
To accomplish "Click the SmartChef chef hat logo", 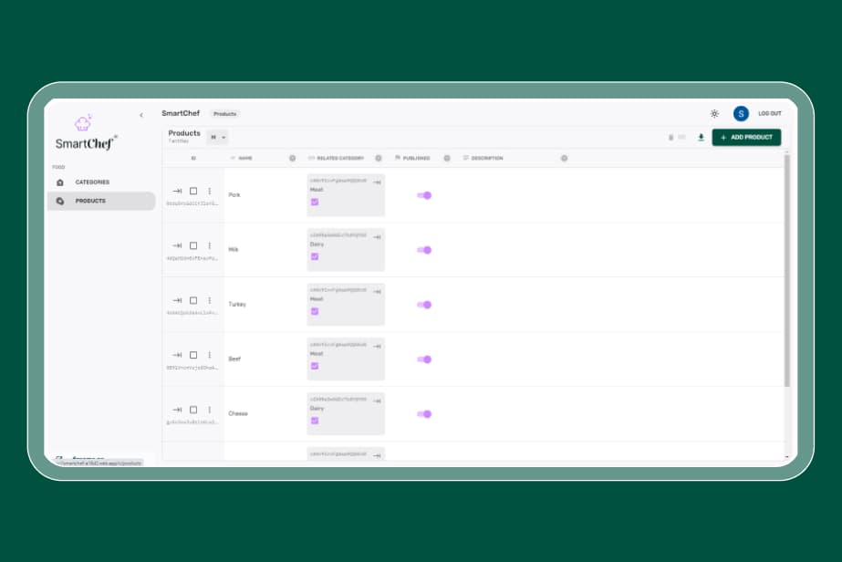I will [x=83, y=123].
